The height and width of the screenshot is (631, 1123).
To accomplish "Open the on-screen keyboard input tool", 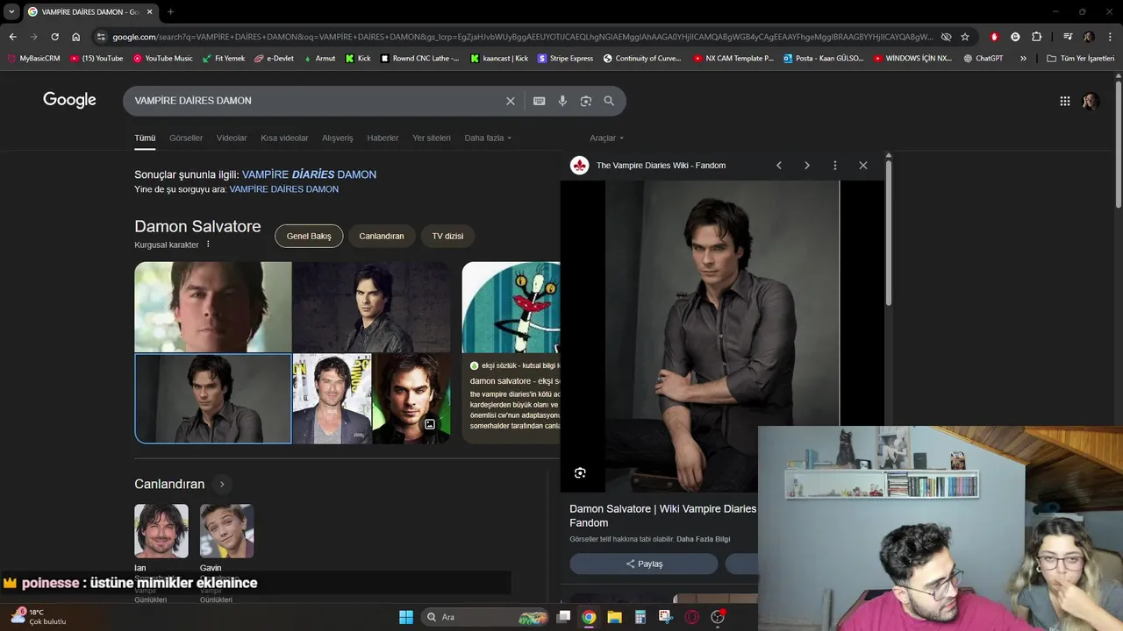I will 540,101.
